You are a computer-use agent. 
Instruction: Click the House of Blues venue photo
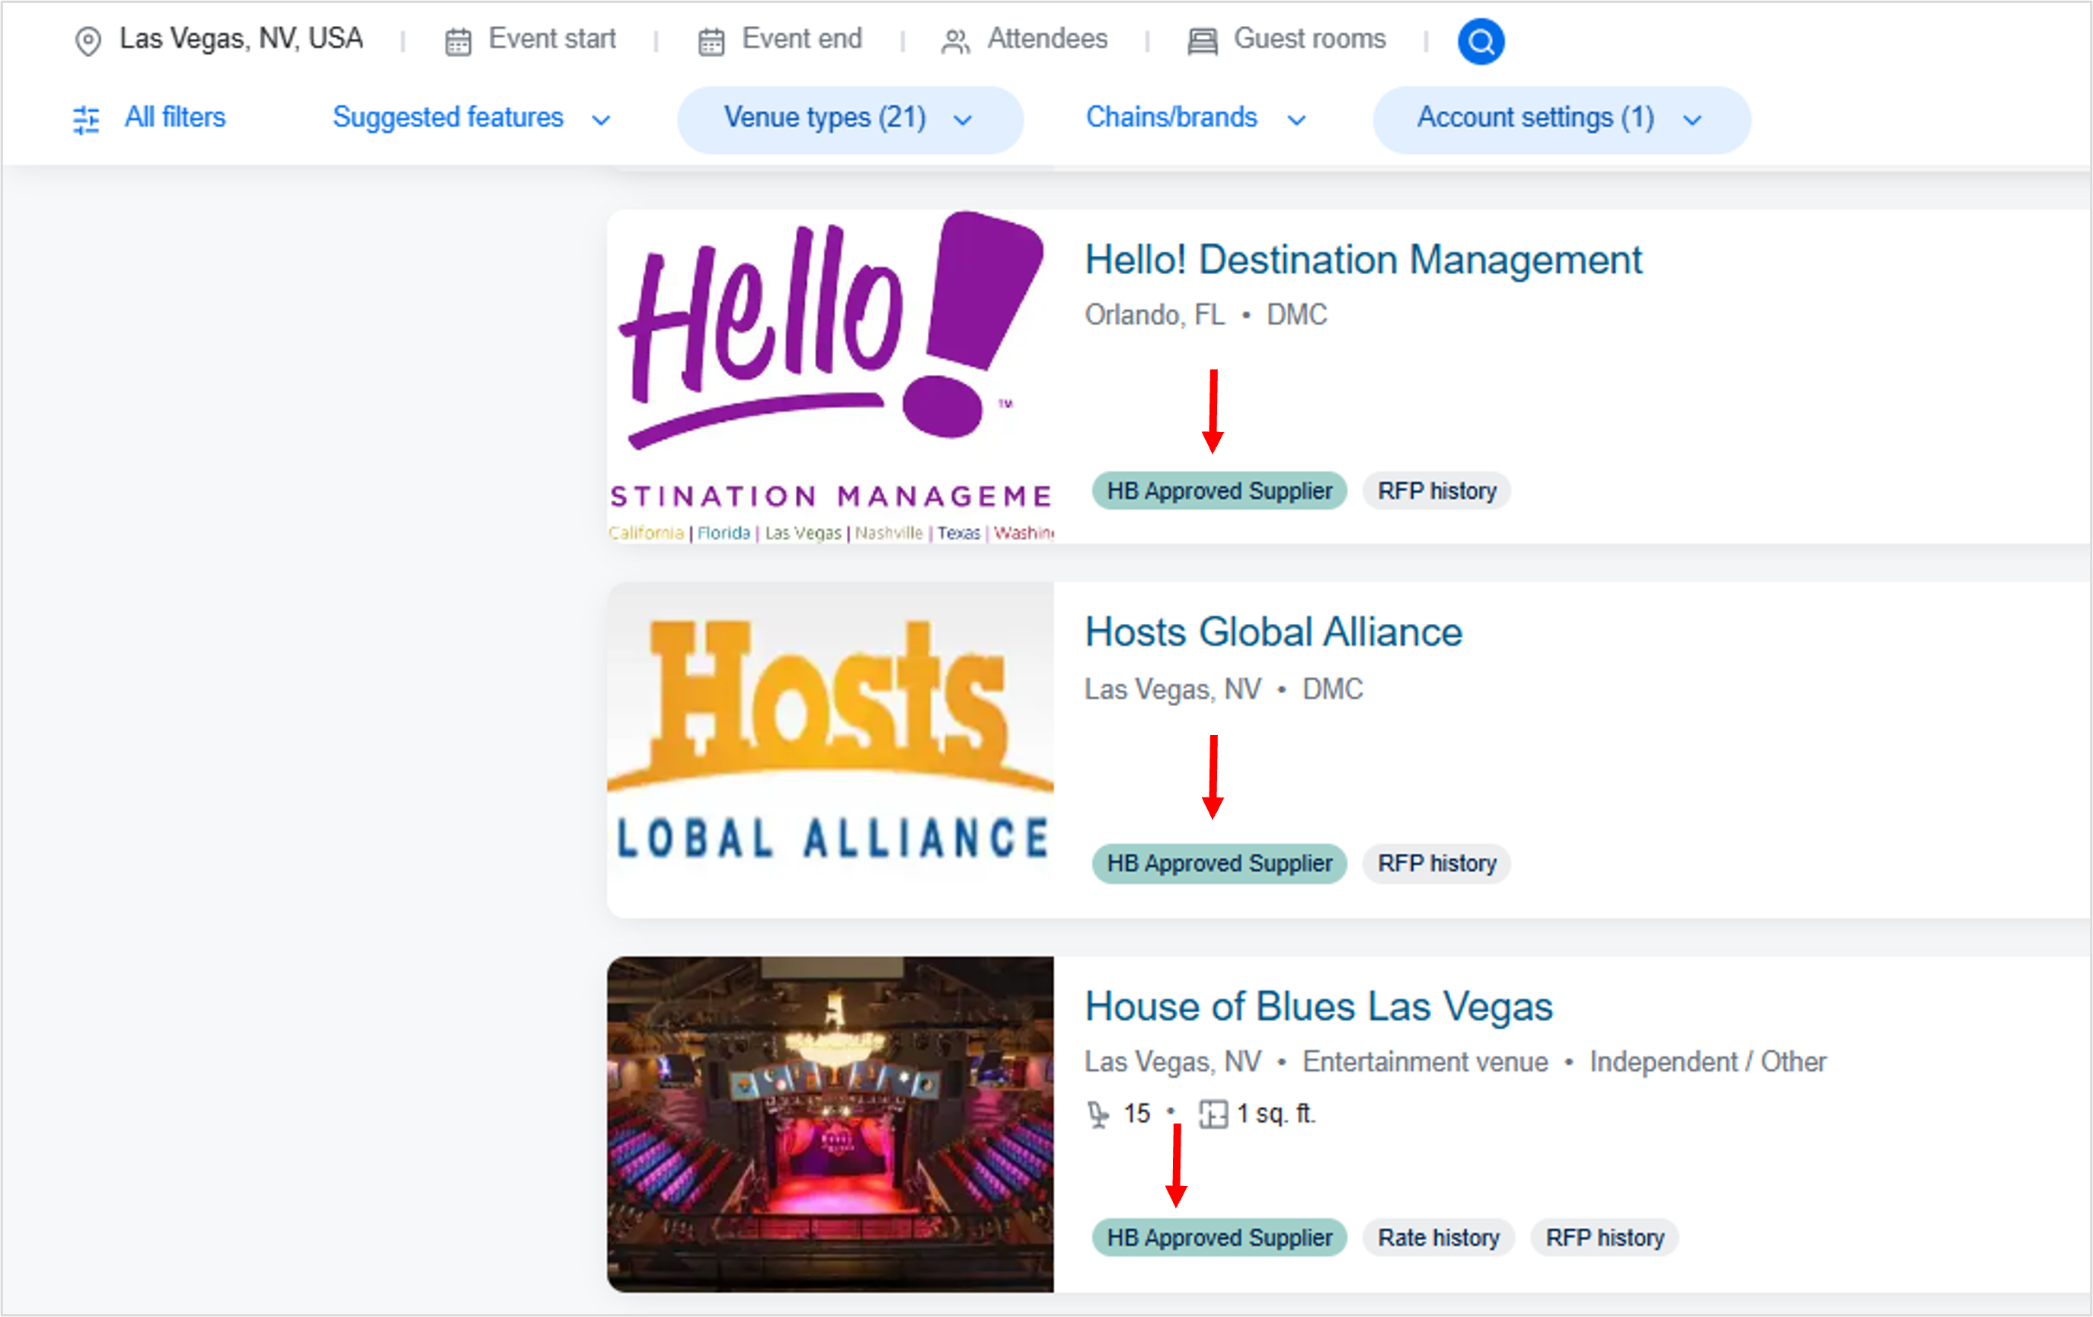[830, 1124]
